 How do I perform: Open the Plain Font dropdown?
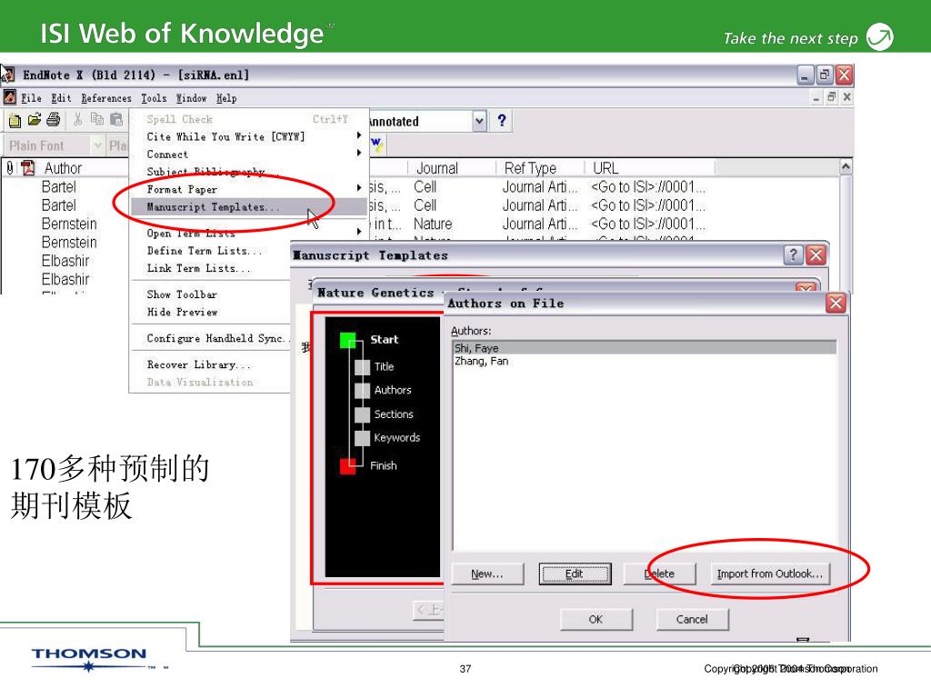pos(97,145)
